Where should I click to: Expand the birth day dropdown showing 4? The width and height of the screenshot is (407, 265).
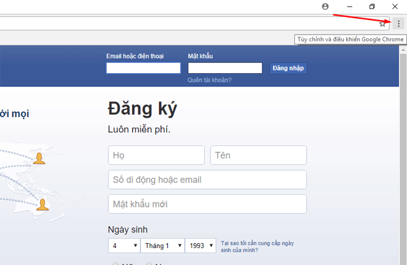pos(124,246)
